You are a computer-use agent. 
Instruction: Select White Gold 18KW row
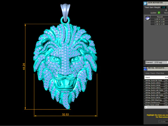click(156, 98)
